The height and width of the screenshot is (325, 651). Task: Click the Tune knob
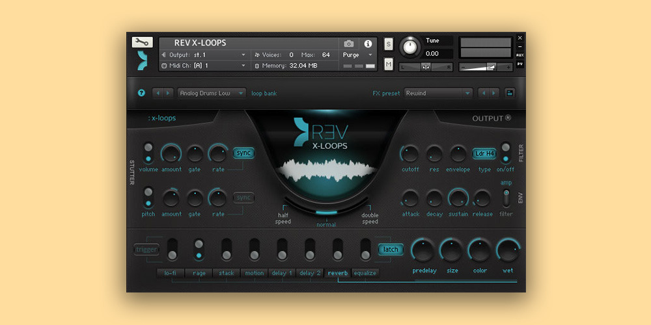[409, 46]
